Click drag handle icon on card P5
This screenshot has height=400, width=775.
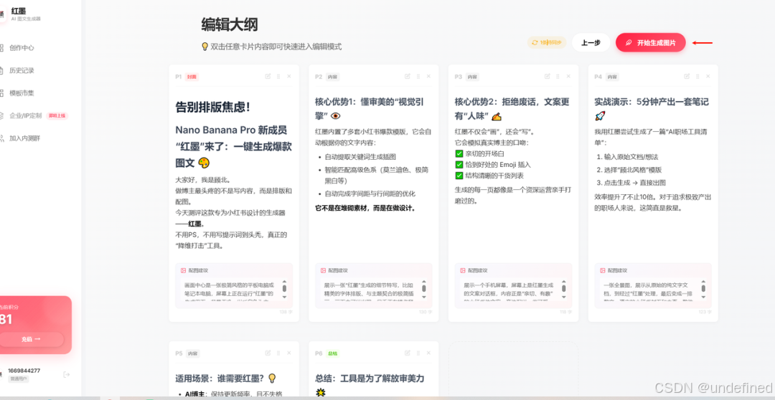[278, 353]
